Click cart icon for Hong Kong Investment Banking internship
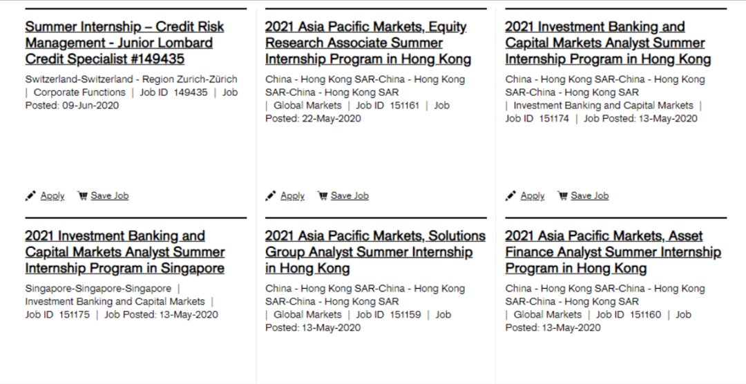746x384 pixels. [562, 196]
